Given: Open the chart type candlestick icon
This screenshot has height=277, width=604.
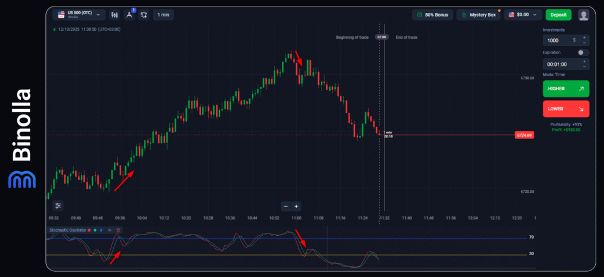Looking at the screenshot, I should (115, 15).
